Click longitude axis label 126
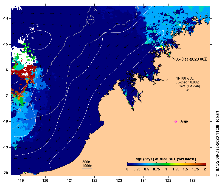The width and height of the screenshot is (222, 185). pos(193,180)
